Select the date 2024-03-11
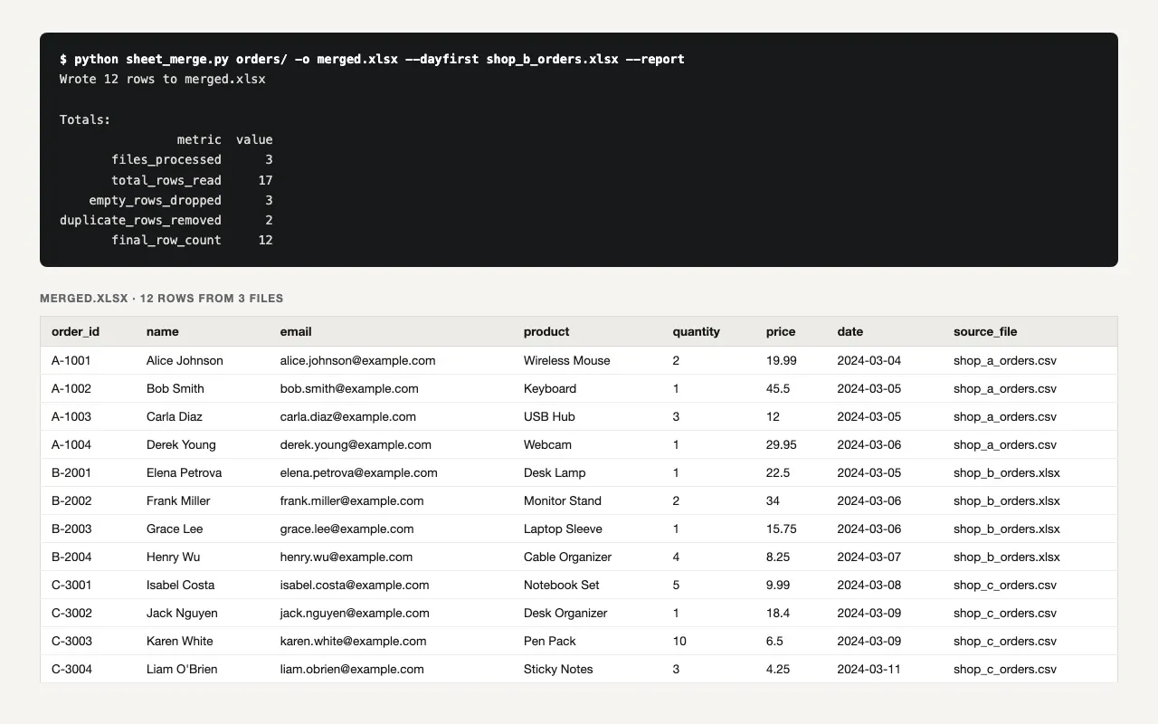The image size is (1158, 724). click(869, 669)
